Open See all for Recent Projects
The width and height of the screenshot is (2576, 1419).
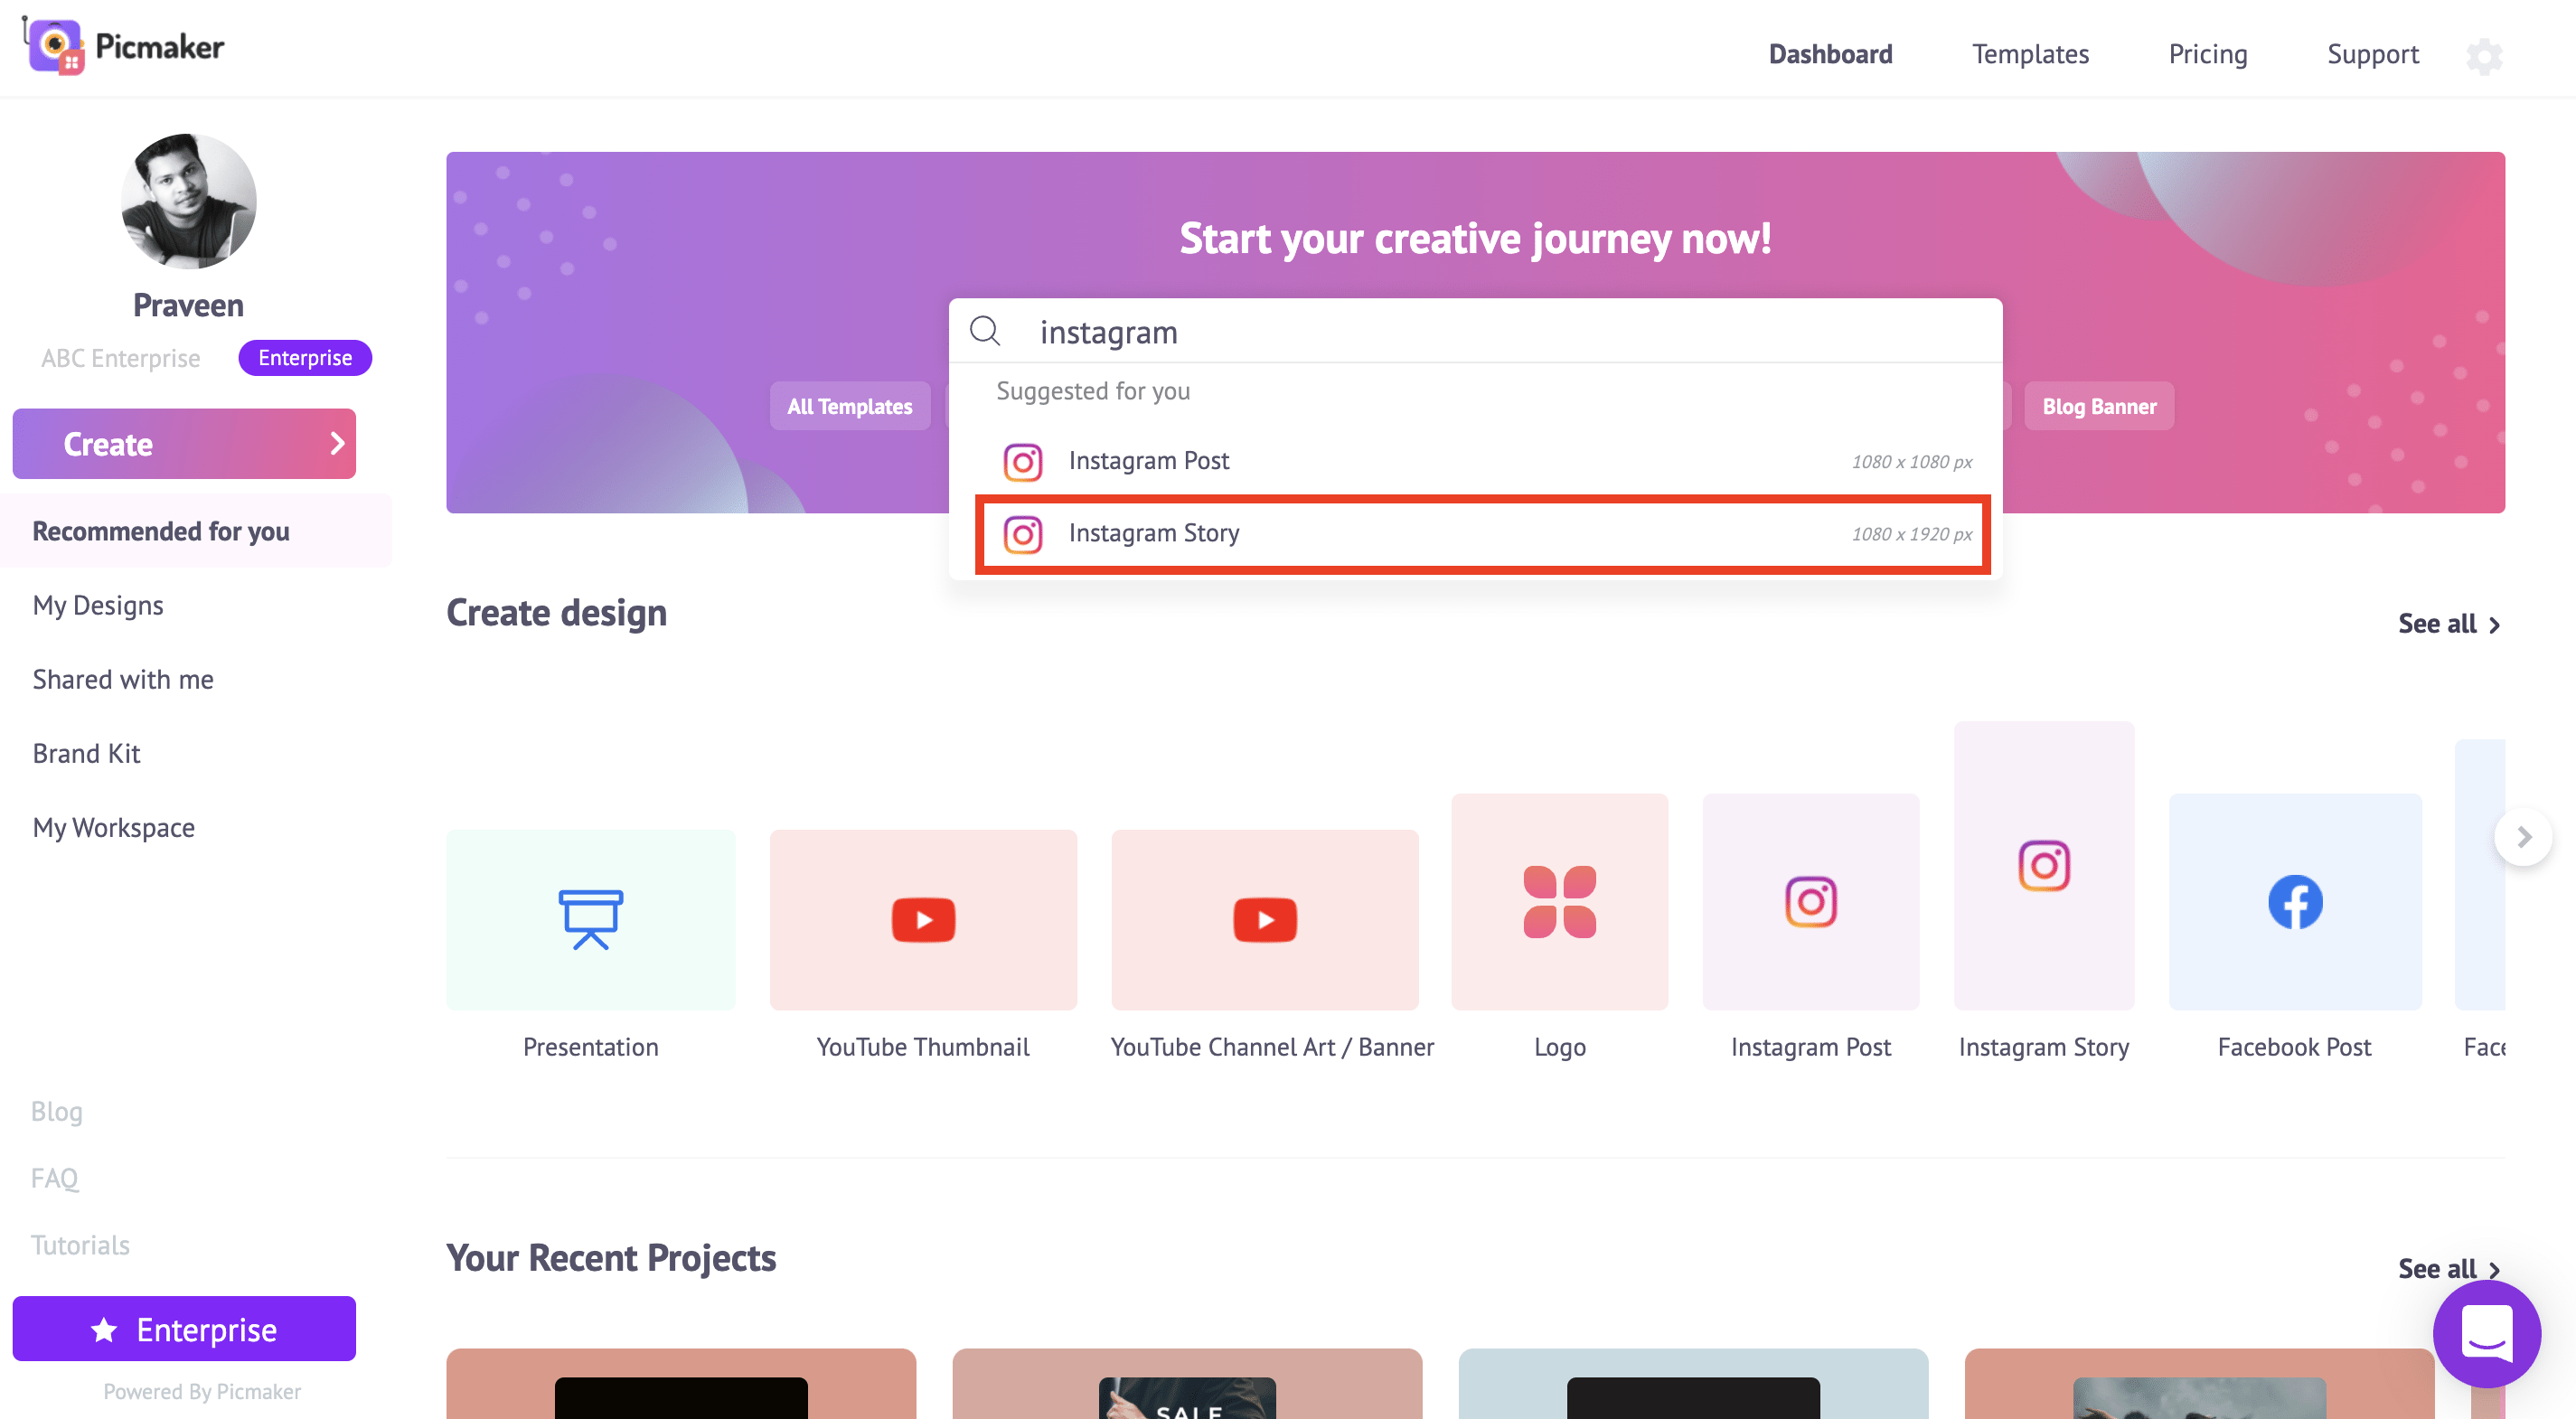coord(2448,1268)
